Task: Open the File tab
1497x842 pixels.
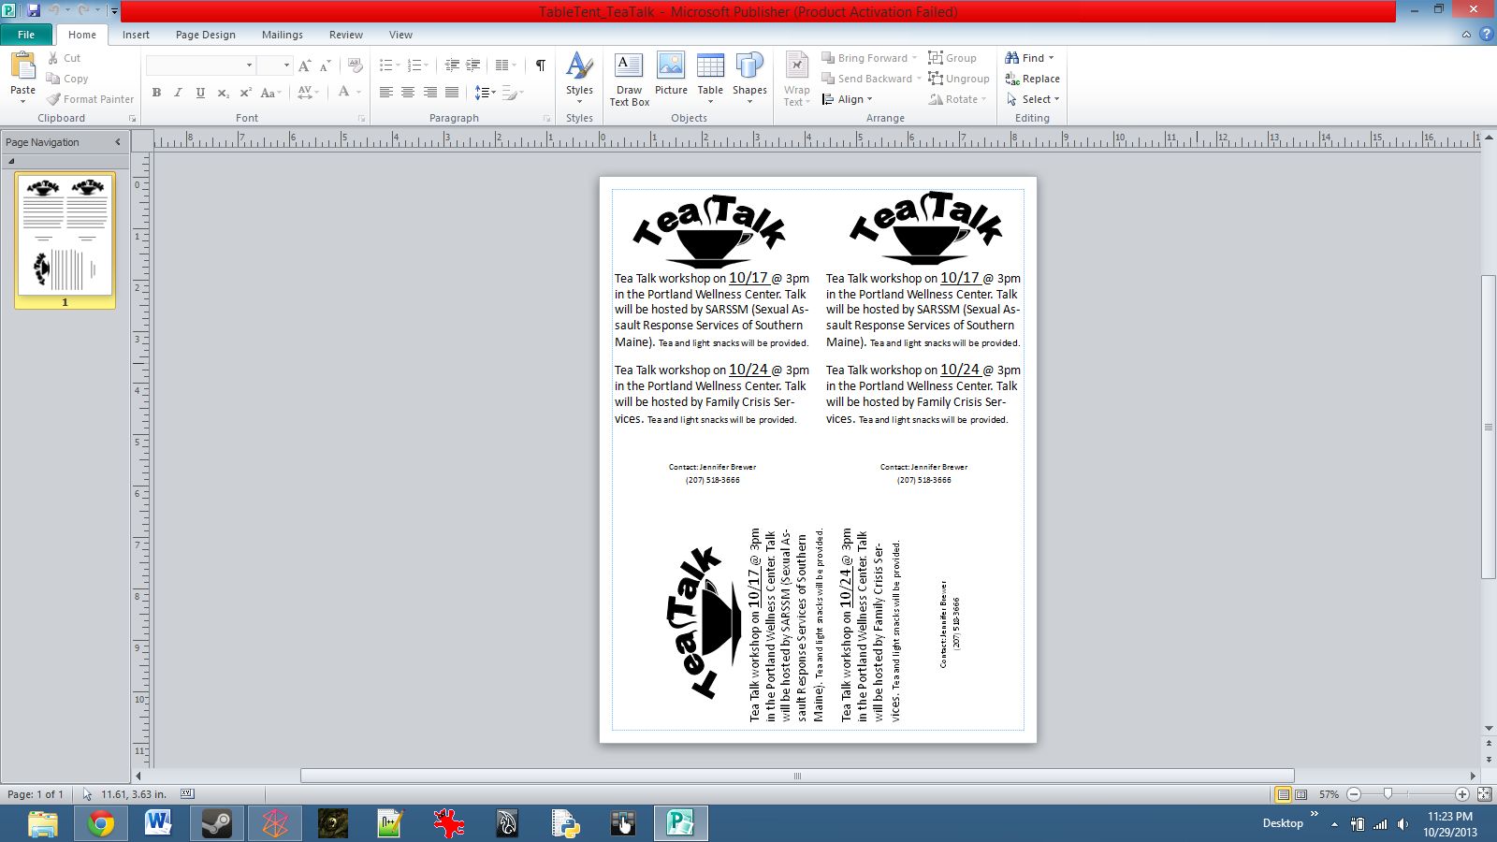Action: [x=26, y=35]
